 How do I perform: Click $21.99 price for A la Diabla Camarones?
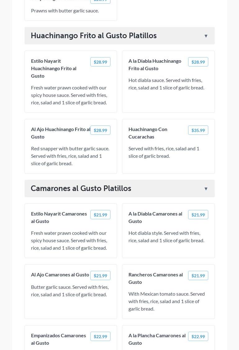pos(198,215)
